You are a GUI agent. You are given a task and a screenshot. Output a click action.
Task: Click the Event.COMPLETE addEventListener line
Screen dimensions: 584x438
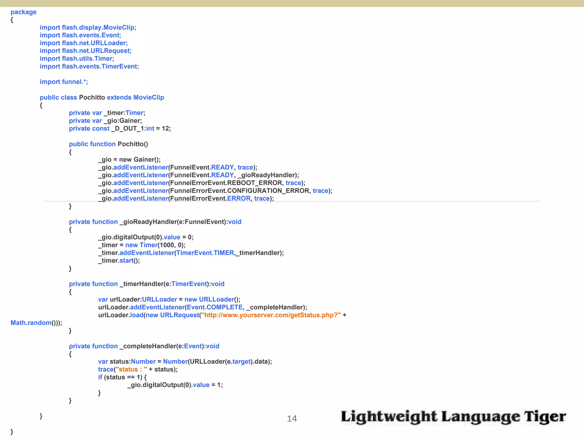point(202,307)
